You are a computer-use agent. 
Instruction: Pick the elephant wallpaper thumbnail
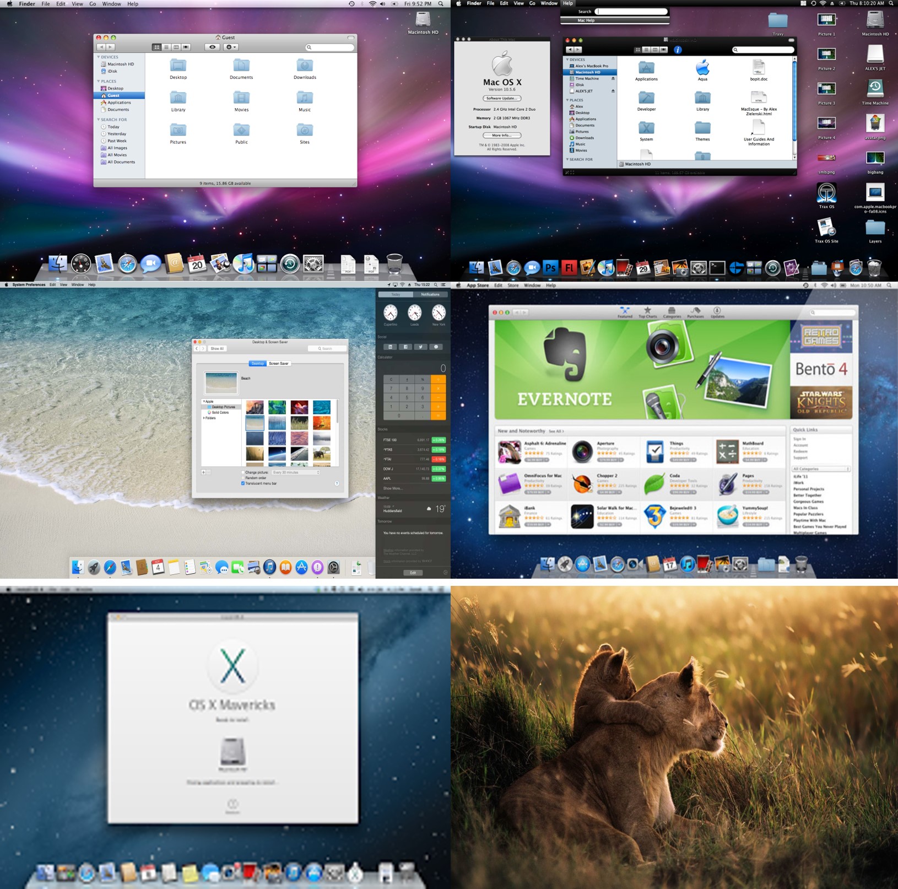[322, 454]
